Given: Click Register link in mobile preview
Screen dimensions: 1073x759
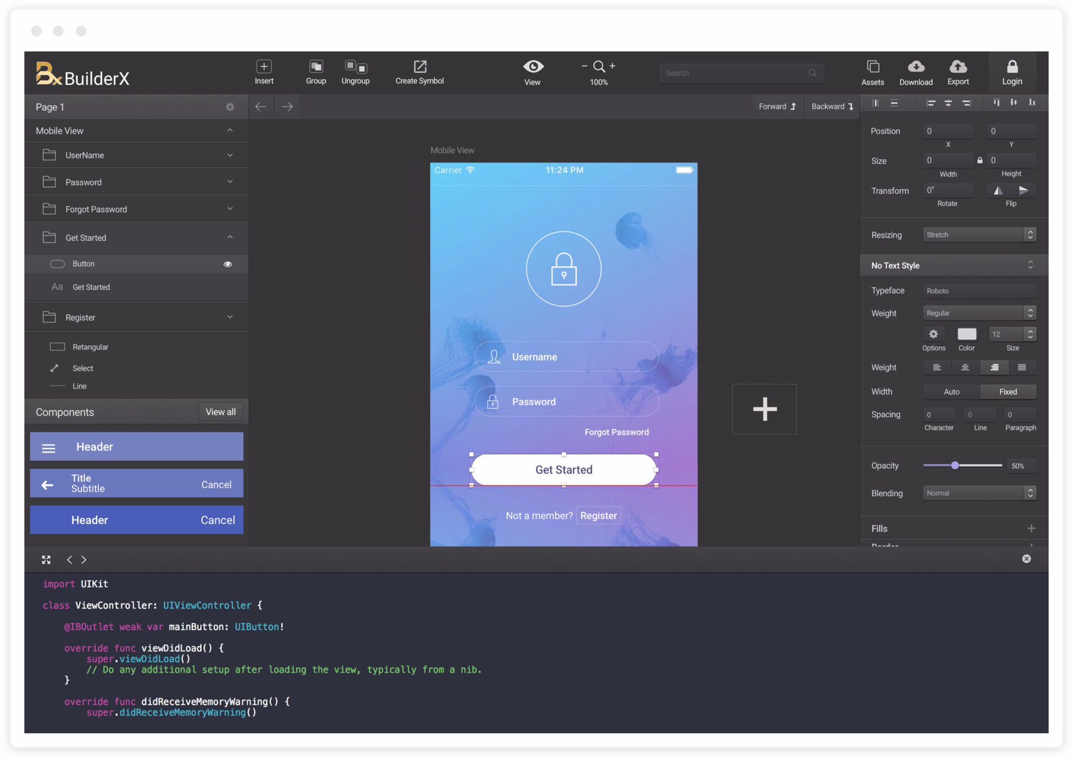Looking at the screenshot, I should pyautogui.click(x=598, y=516).
